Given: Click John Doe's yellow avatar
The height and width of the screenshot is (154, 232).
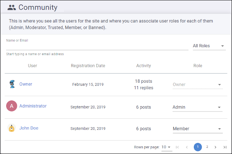Looking at the screenshot, I should coord(12,128).
